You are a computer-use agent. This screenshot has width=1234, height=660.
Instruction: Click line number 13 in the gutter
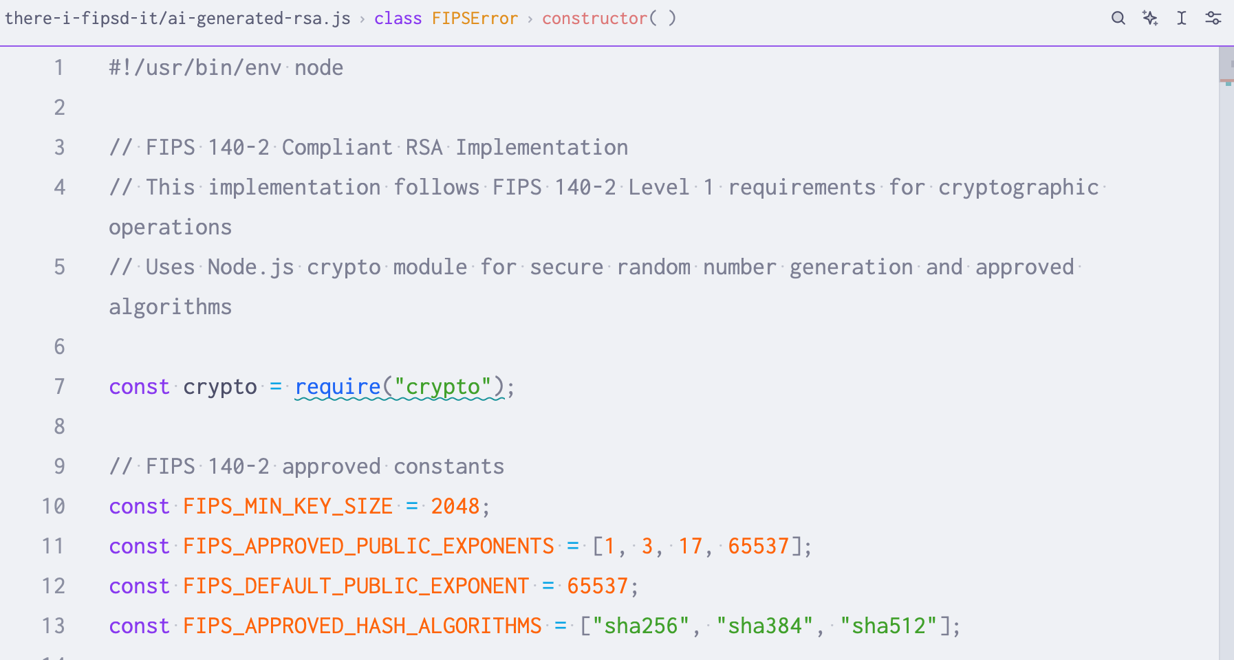(54, 626)
